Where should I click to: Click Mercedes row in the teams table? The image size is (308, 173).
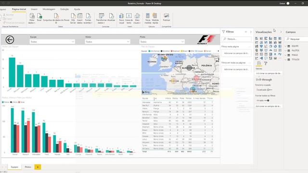(178, 102)
